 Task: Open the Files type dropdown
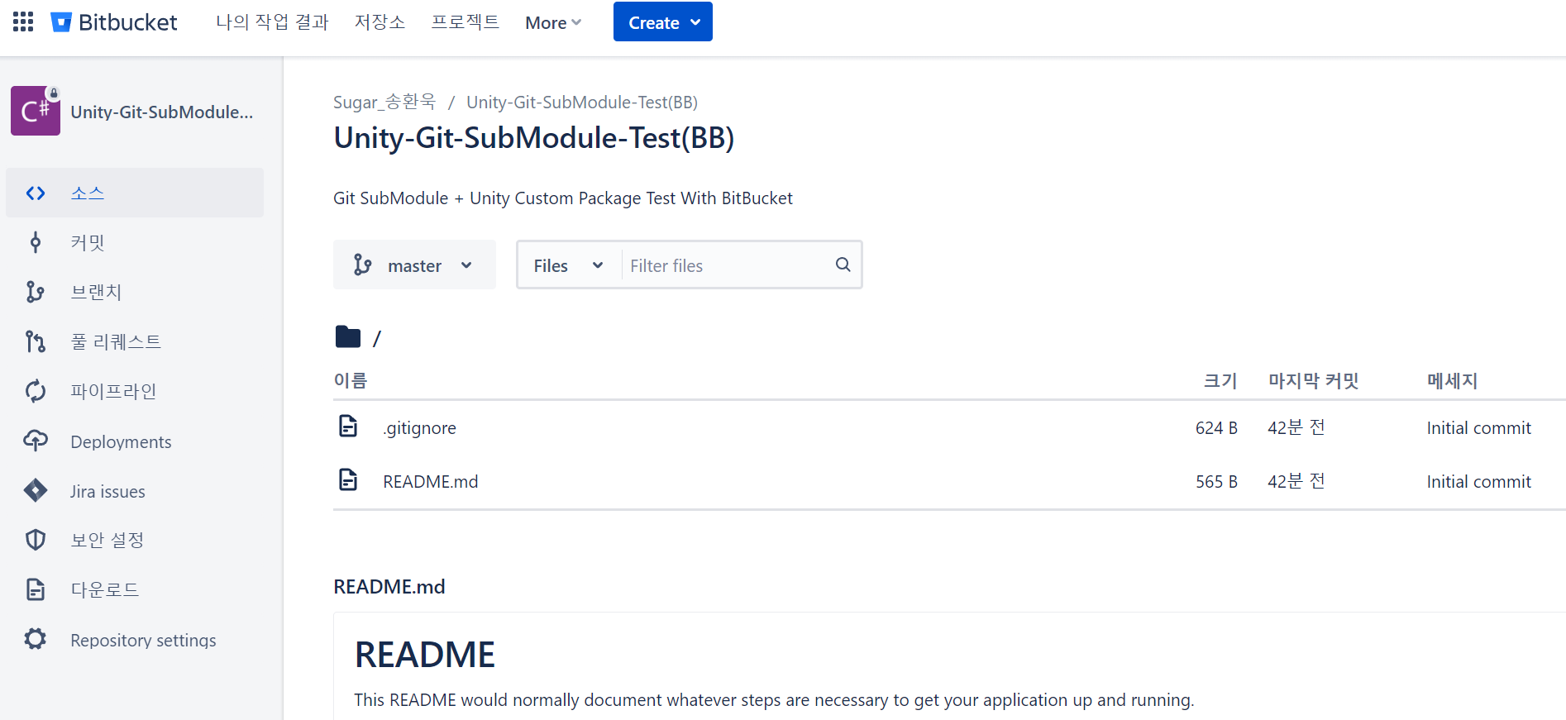point(569,265)
